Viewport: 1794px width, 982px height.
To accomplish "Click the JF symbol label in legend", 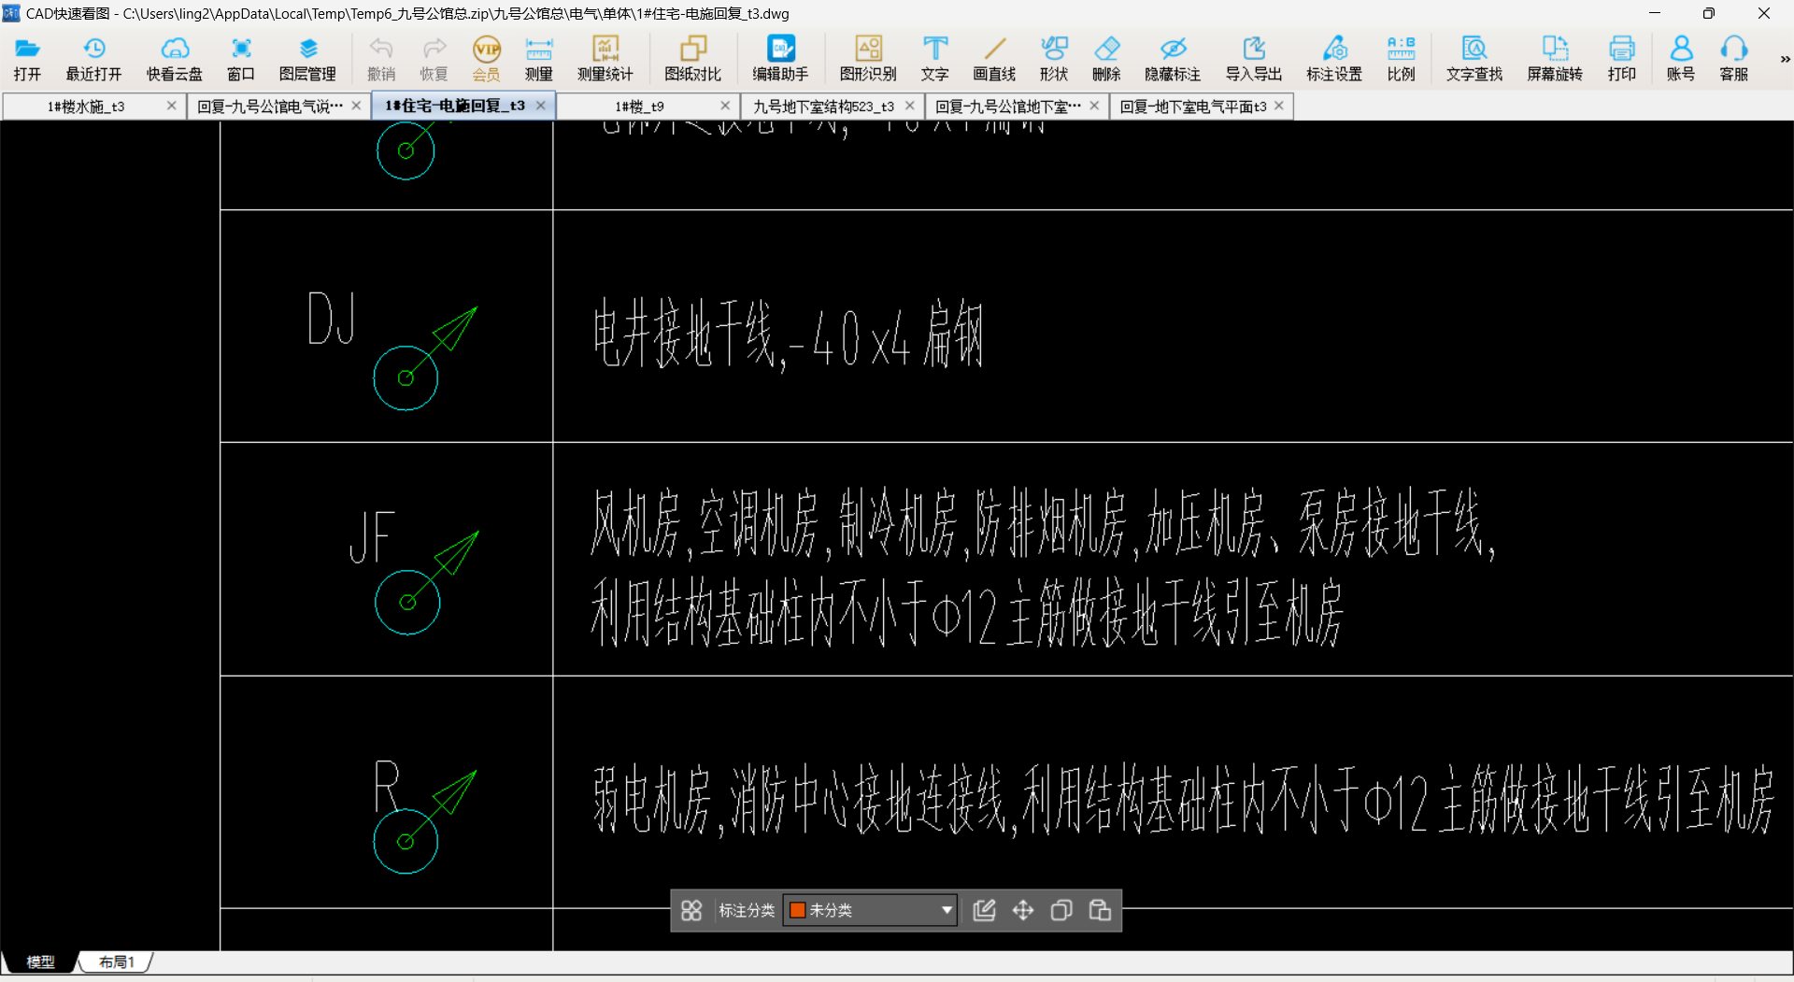I will [x=372, y=537].
